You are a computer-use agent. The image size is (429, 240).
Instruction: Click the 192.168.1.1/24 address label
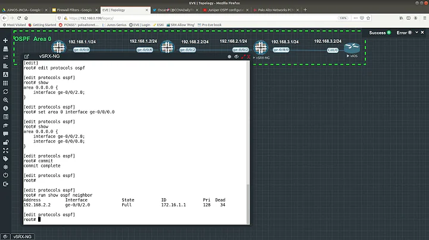point(82,42)
